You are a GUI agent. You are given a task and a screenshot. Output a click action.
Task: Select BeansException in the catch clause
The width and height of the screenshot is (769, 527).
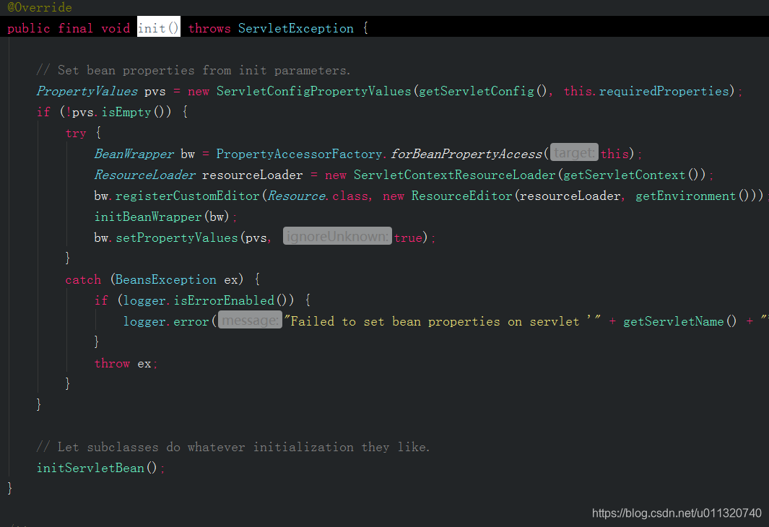165,279
